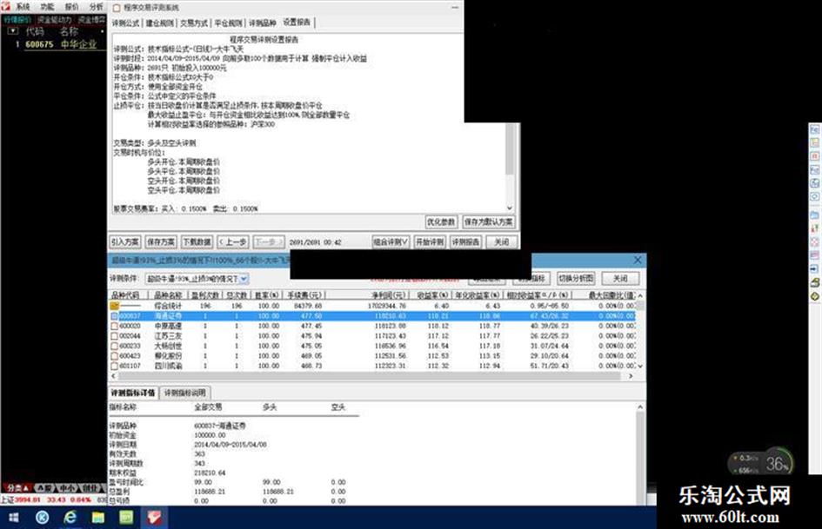Open the 分析 menu

[96, 7]
